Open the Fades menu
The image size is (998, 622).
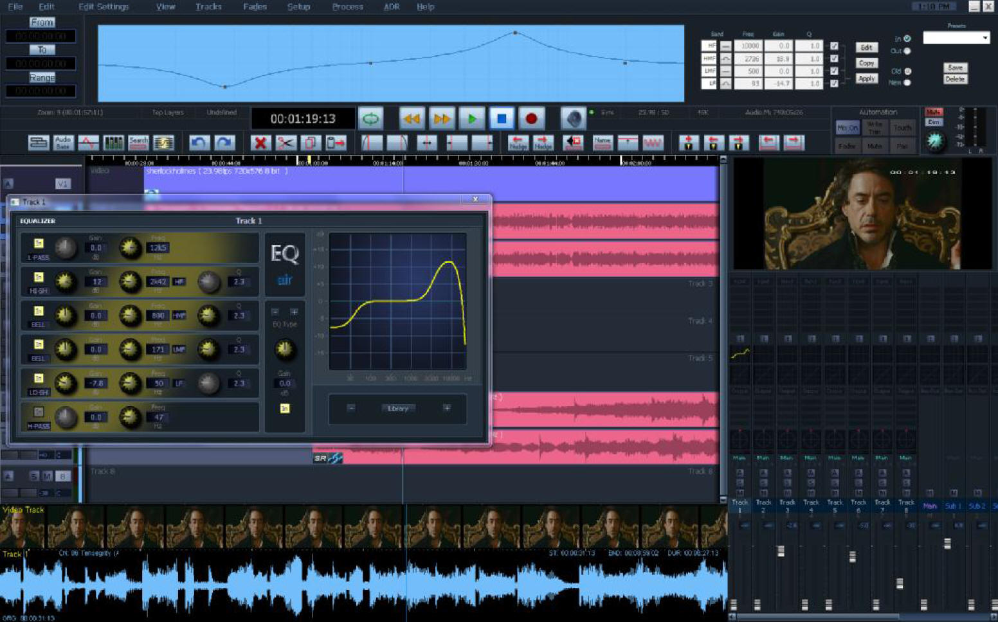tap(255, 7)
